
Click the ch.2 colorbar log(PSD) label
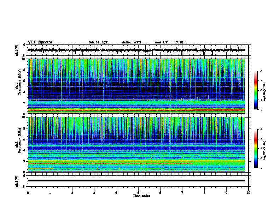click(x=265, y=150)
